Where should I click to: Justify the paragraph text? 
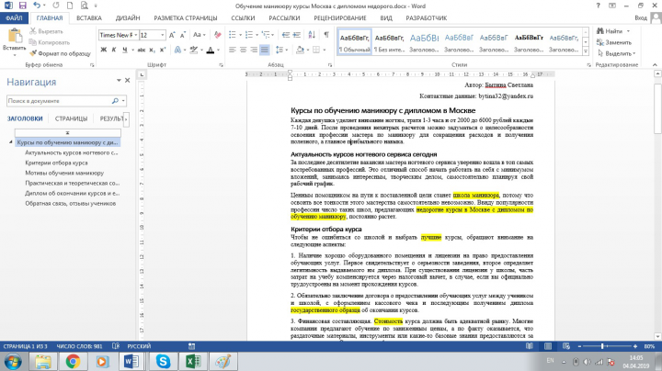pyautogui.click(x=264, y=50)
